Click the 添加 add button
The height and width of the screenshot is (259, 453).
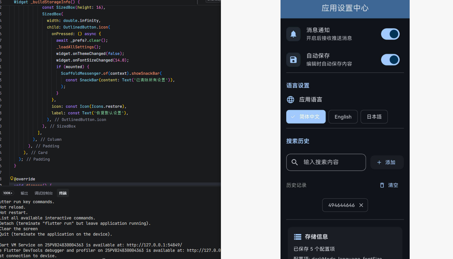pos(387,162)
